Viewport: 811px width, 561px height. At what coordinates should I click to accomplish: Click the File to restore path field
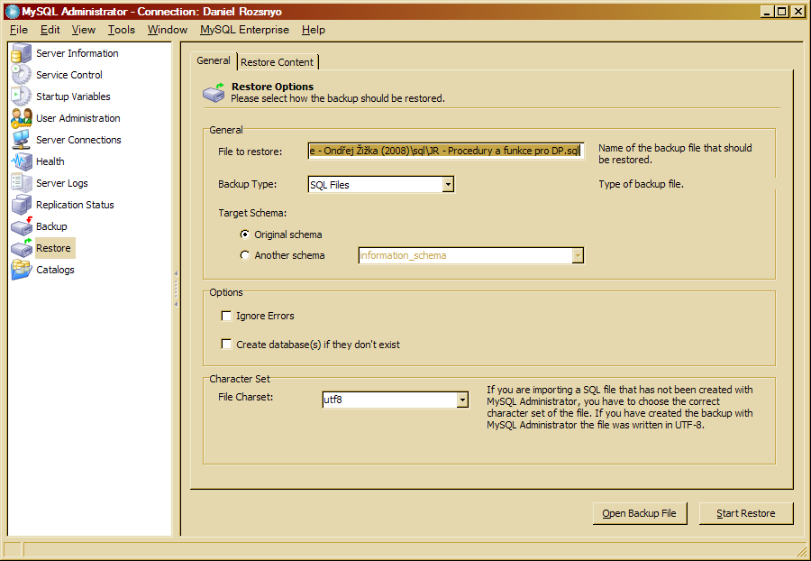446,152
